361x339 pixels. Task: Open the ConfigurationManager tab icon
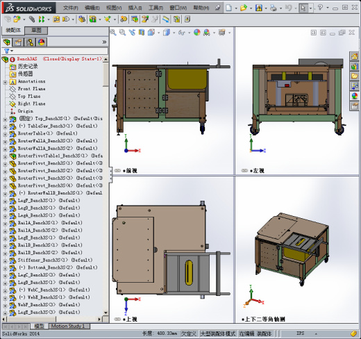pyautogui.click(x=30, y=42)
